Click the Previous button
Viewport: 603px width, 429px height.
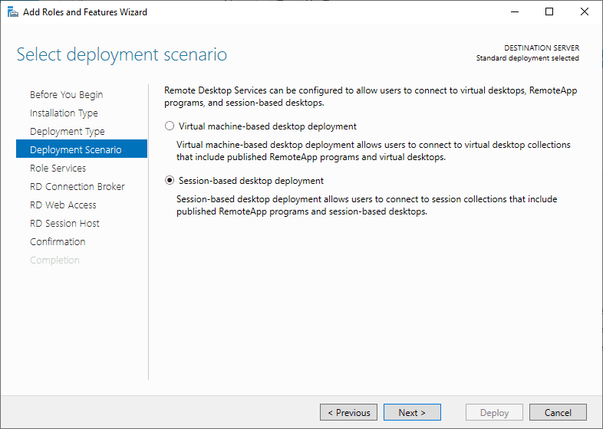click(348, 413)
